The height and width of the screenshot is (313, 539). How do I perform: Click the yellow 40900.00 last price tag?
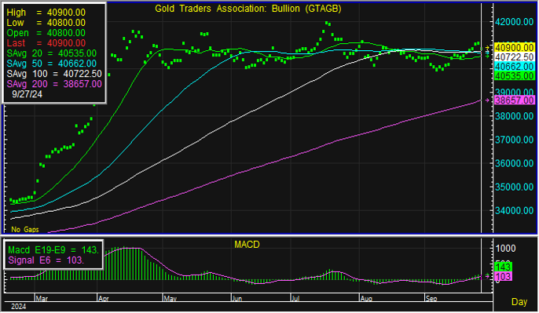point(514,47)
